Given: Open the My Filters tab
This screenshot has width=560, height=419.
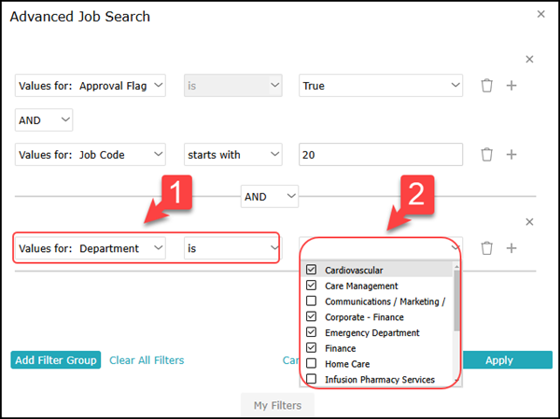Looking at the screenshot, I should (x=277, y=405).
